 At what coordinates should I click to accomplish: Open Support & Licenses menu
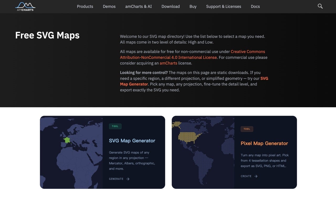tap(224, 7)
